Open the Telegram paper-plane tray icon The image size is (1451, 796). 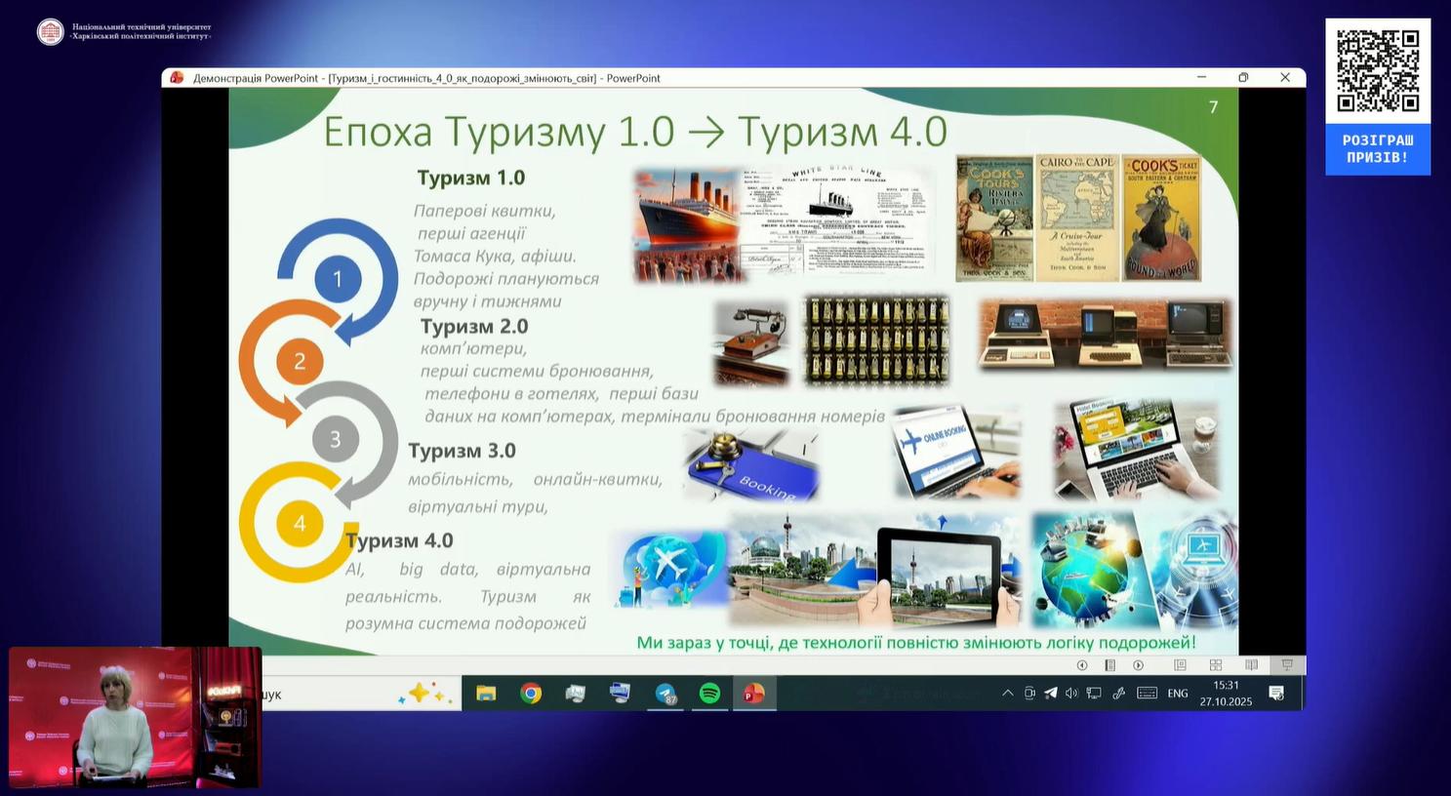click(x=1051, y=694)
